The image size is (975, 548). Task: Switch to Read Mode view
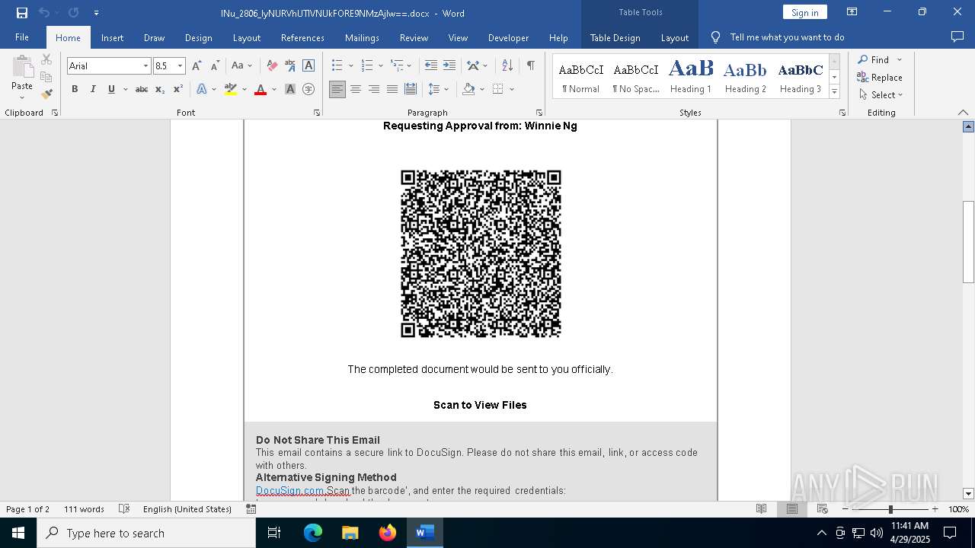[761, 509]
